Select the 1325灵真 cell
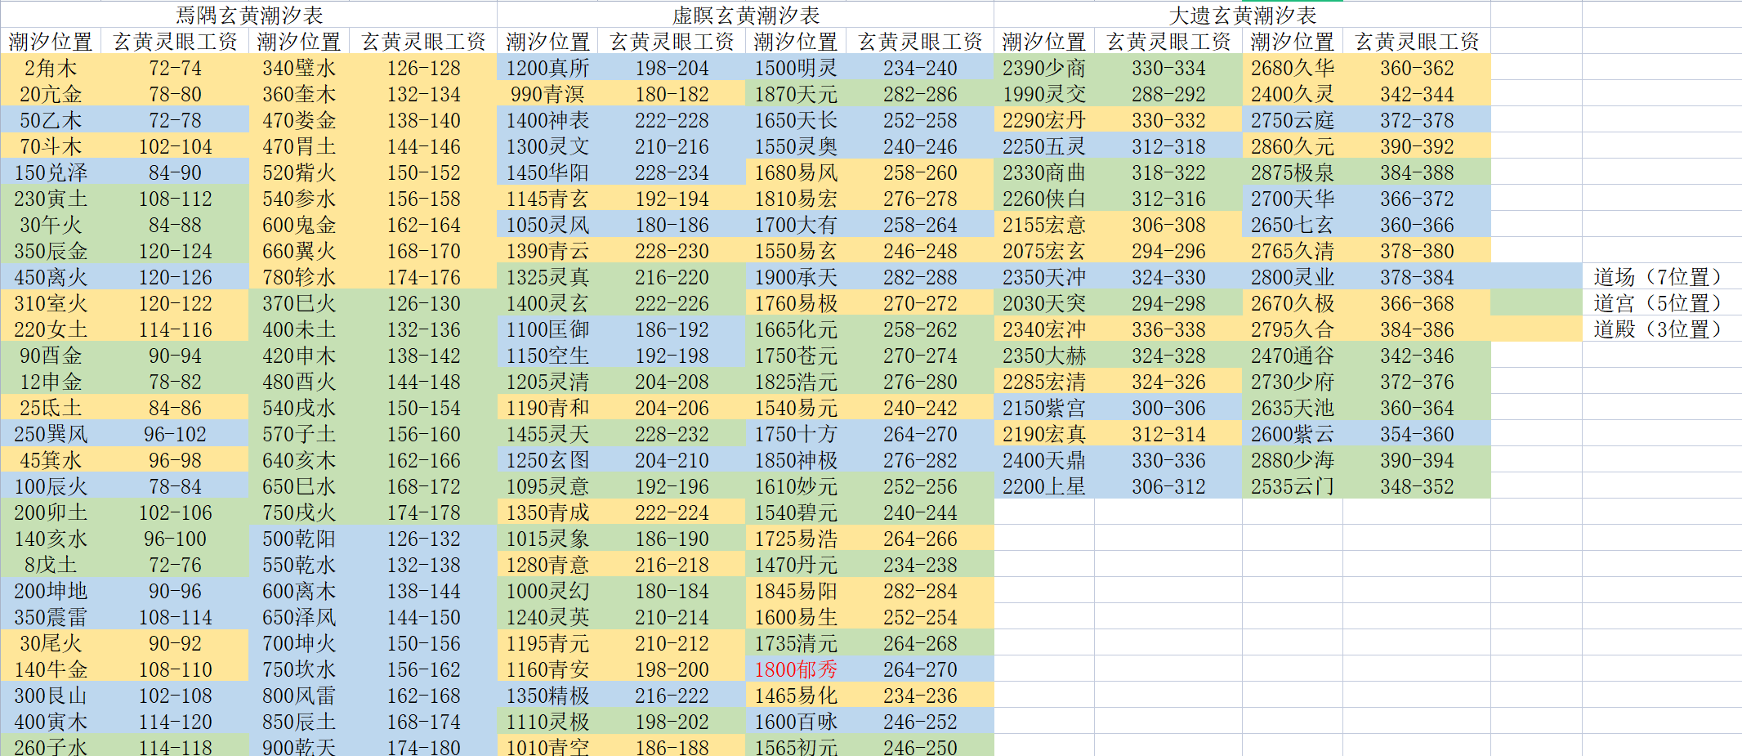1742x756 pixels. point(547,276)
